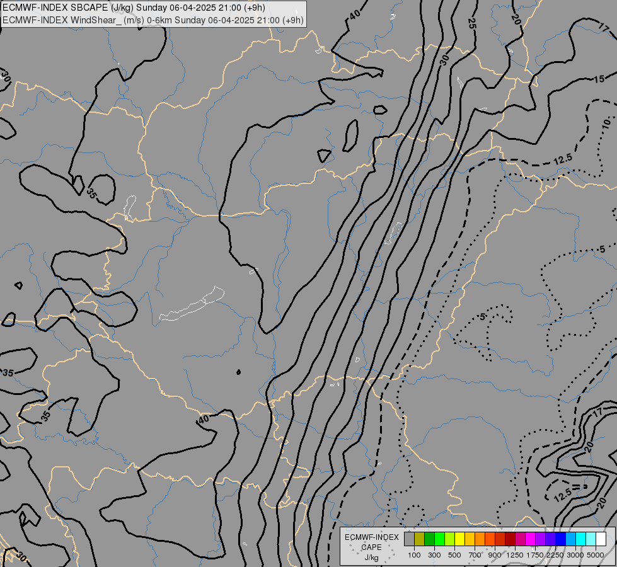Click the legend value 1250
Screen dimensions: 617x567
click(515, 555)
